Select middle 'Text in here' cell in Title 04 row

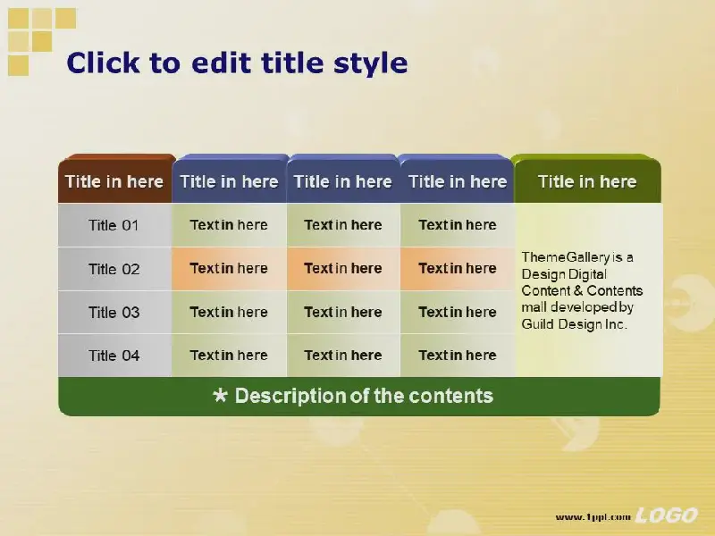343,356
